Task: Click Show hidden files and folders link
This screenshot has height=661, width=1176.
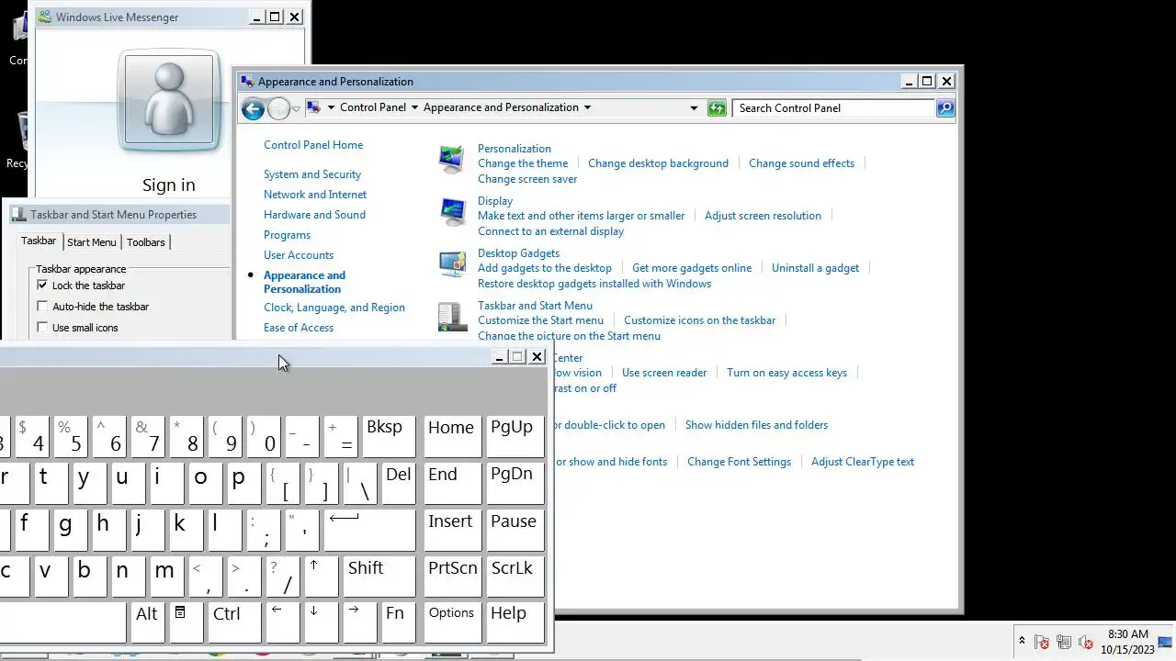Action: pyautogui.click(x=756, y=425)
